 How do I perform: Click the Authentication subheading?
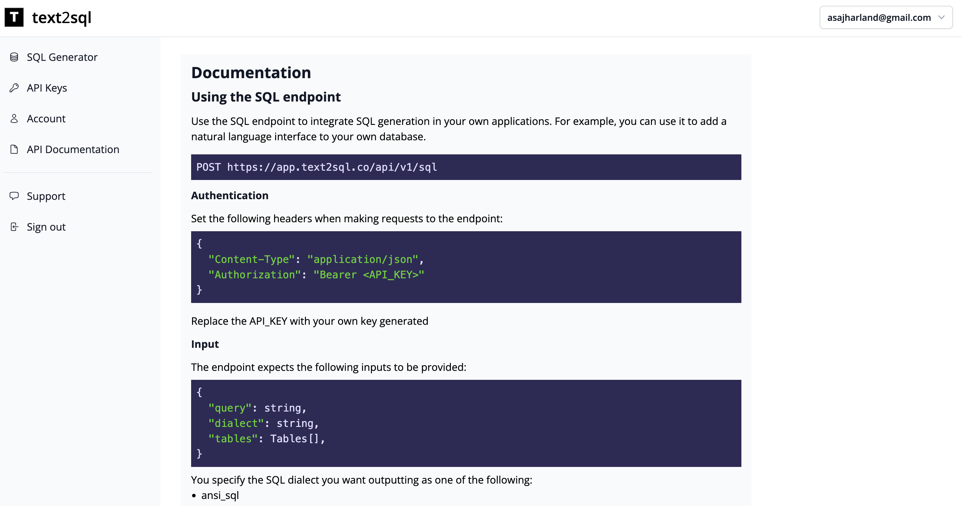[230, 195]
